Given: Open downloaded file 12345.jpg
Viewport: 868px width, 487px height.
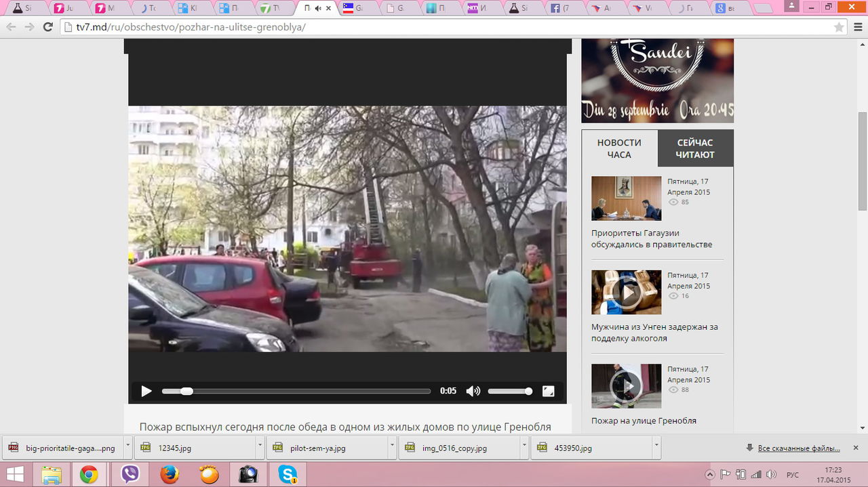Looking at the screenshot, I should click(x=195, y=448).
